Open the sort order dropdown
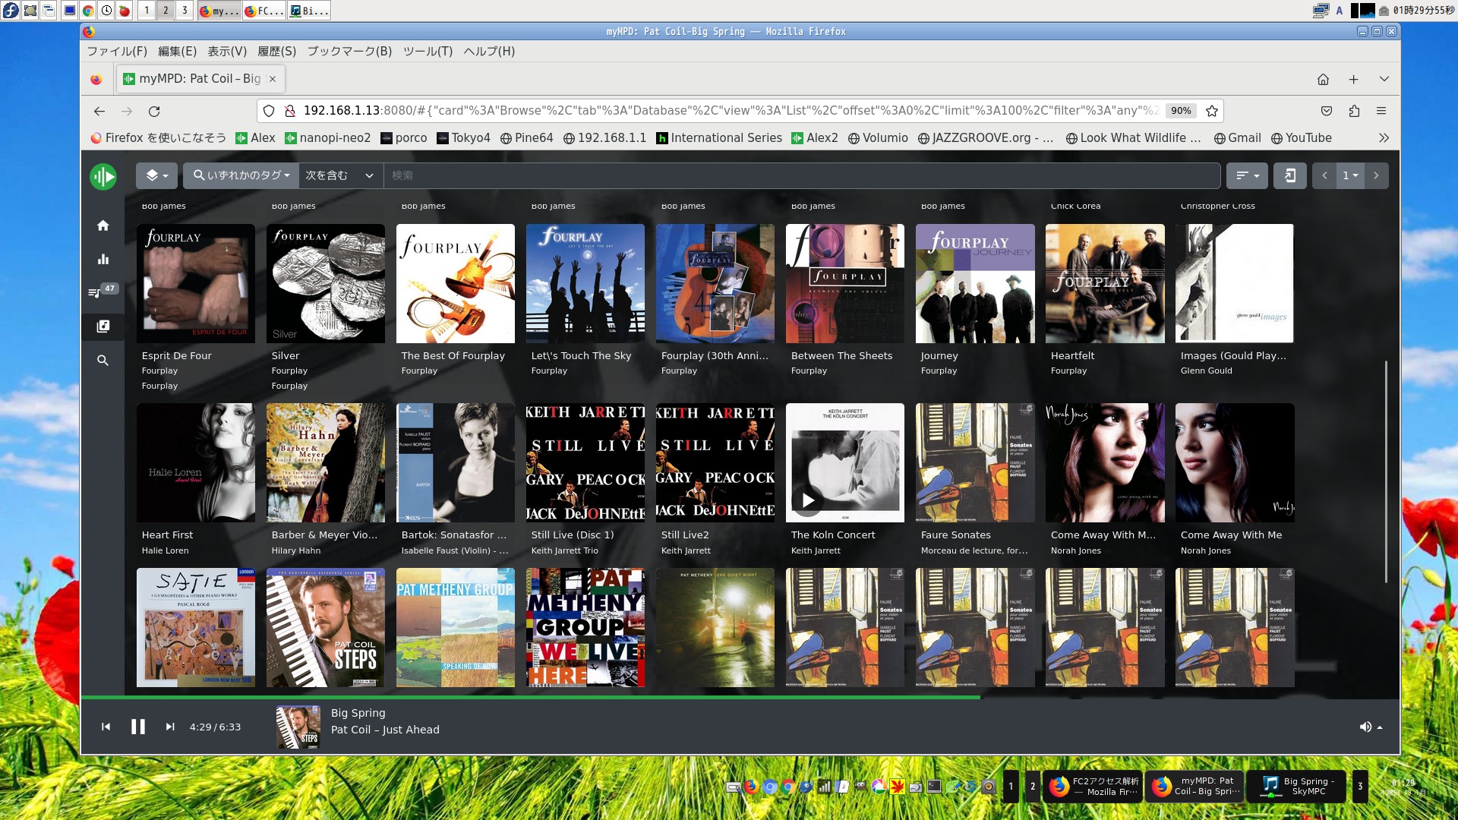 (1247, 175)
